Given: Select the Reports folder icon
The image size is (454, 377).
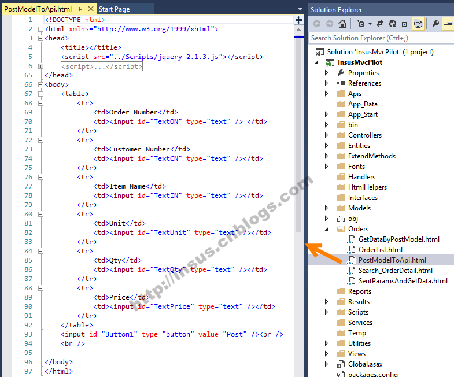Looking at the screenshot, I should click(341, 291).
